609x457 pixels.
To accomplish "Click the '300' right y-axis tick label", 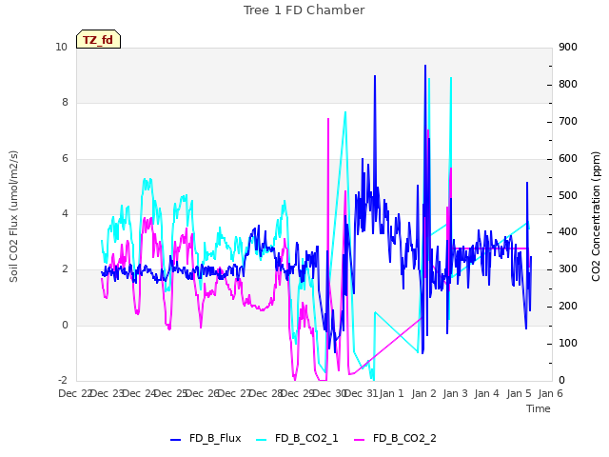I will click(x=568, y=268).
